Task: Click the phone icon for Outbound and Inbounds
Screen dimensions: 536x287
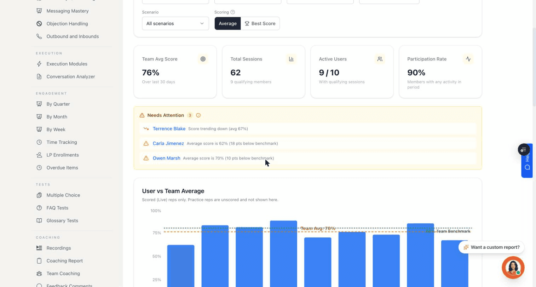Action: (x=39, y=36)
